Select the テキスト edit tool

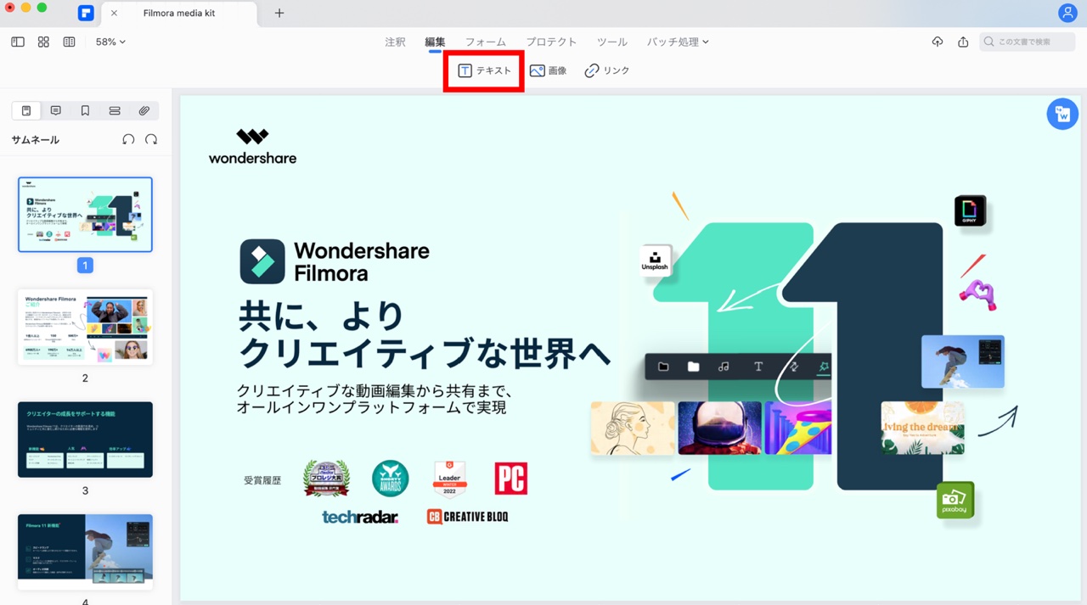coord(485,70)
